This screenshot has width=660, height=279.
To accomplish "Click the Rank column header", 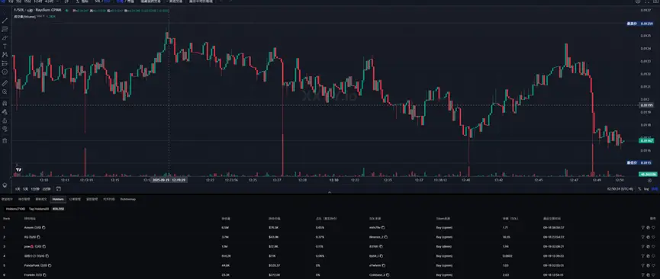I will tap(6, 219).
